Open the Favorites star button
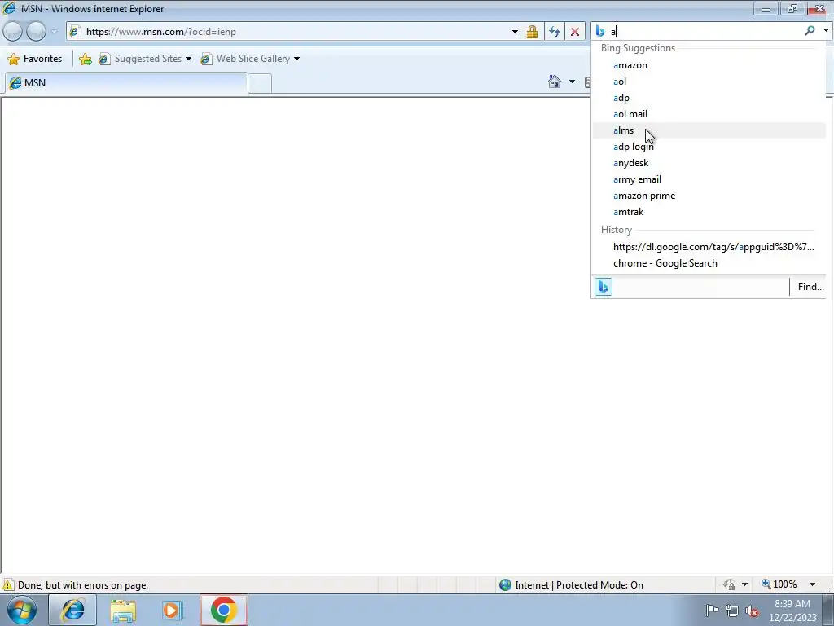Screen dimensions: 834x626 35,59
